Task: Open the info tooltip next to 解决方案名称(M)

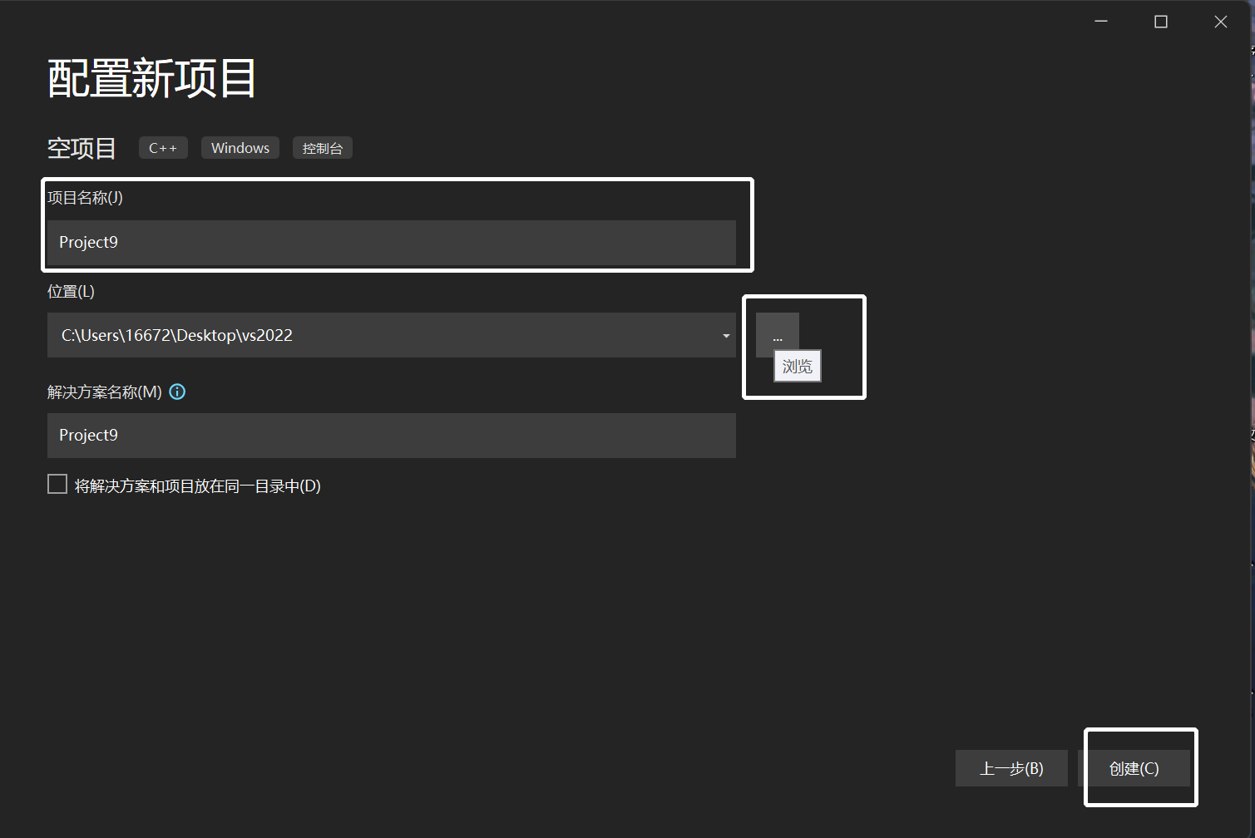Action: [x=177, y=392]
